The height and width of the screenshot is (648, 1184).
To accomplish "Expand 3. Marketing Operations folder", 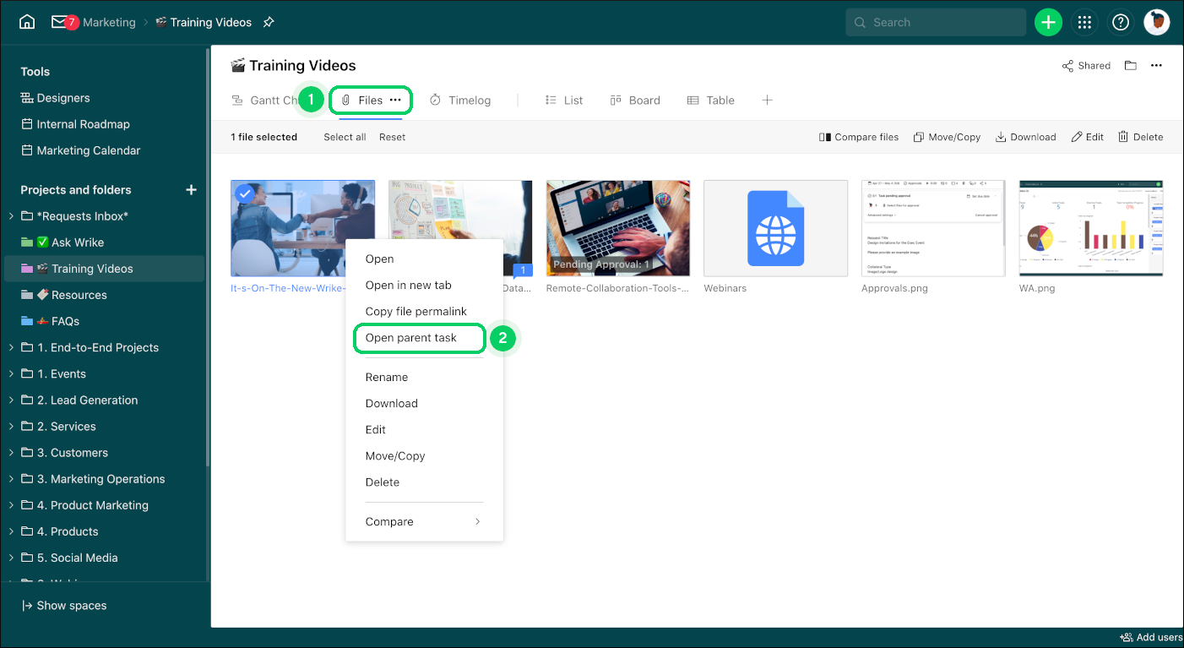I will click(x=11, y=478).
